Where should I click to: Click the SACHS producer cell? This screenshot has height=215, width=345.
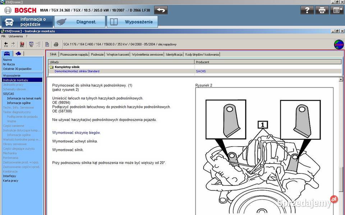[x=201, y=71]
